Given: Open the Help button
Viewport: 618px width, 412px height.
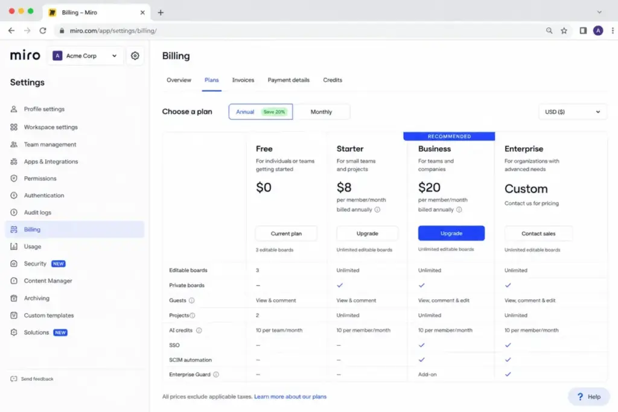Looking at the screenshot, I should coord(589,397).
